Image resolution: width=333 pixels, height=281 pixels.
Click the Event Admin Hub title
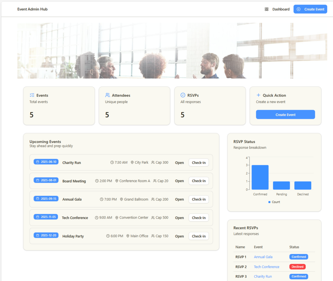pos(33,9)
